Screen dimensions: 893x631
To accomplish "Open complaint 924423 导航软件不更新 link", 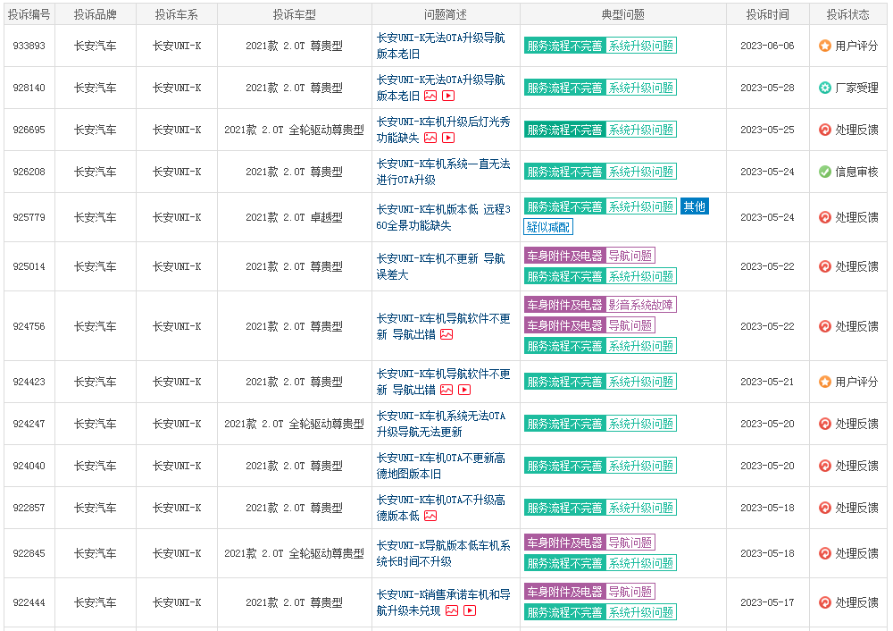I will click(x=443, y=382).
